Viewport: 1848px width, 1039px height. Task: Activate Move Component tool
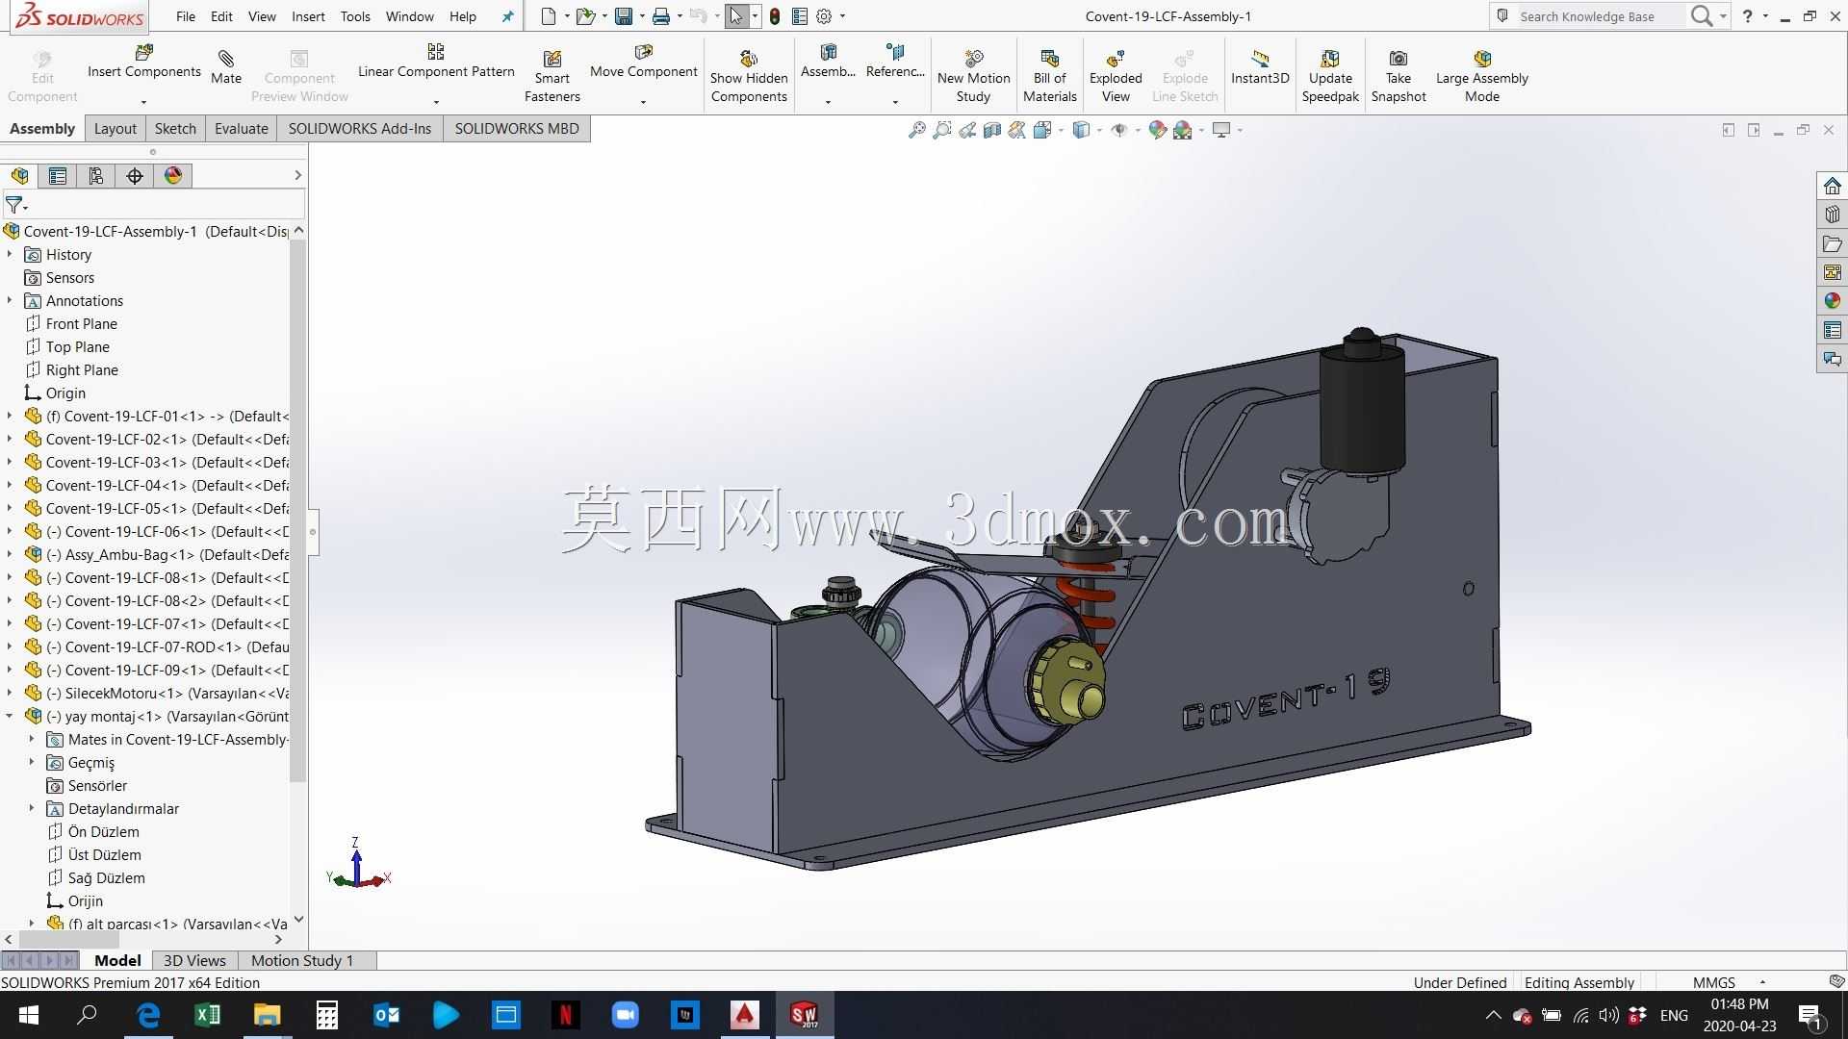[643, 62]
